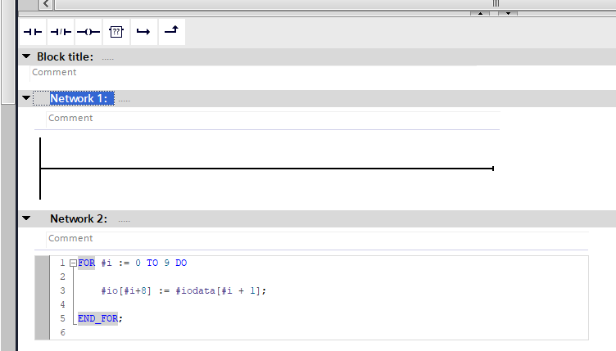616x351 pixels.
Task: Click the dots after the Network 2 title
Action: 125,221
